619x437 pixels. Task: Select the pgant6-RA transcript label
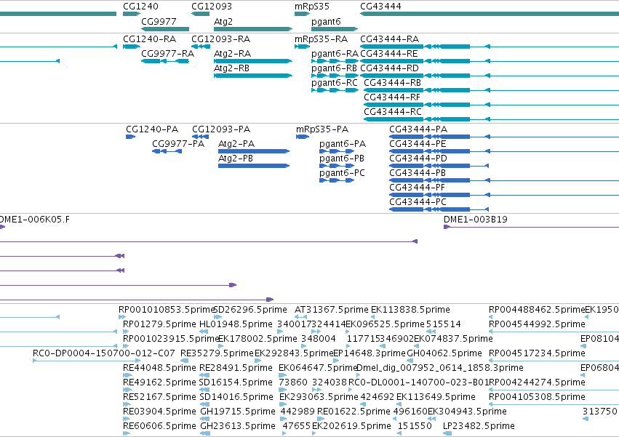pos(335,54)
